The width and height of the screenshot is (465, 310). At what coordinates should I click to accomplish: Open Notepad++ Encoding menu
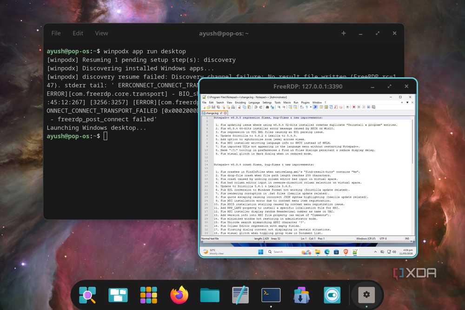pyautogui.click(x=240, y=103)
